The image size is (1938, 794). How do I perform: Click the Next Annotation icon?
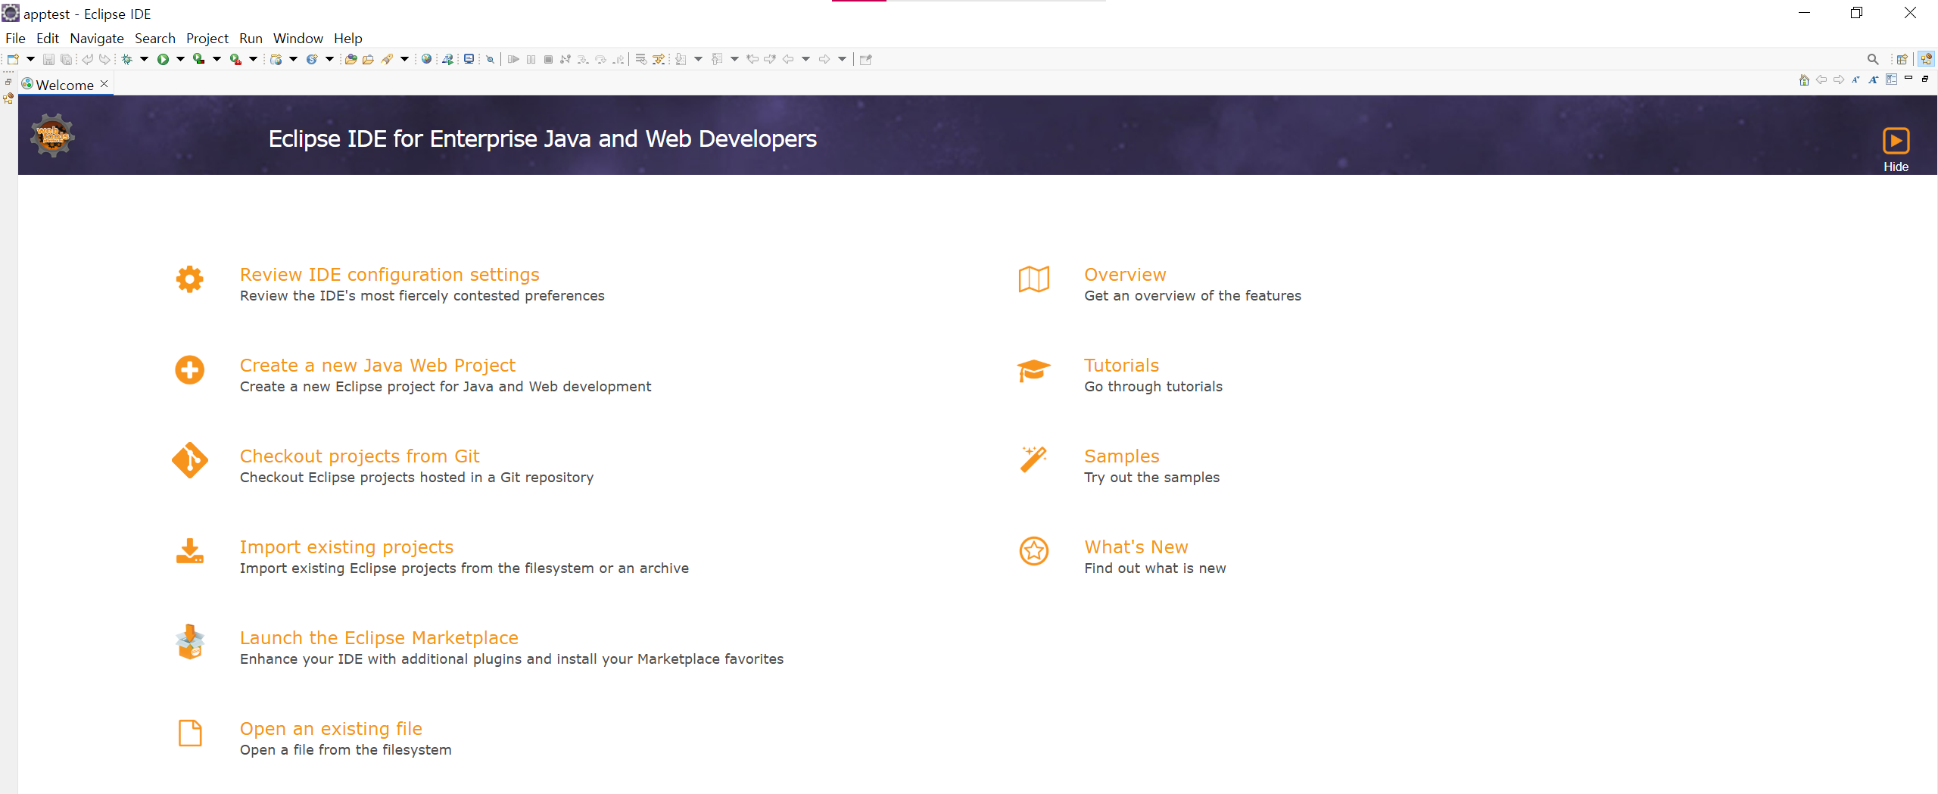[681, 59]
